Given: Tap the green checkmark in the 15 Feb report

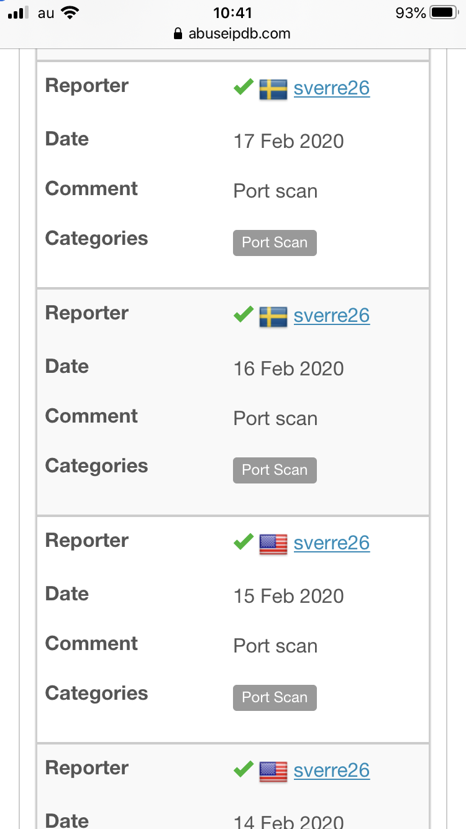Looking at the screenshot, I should point(243,543).
